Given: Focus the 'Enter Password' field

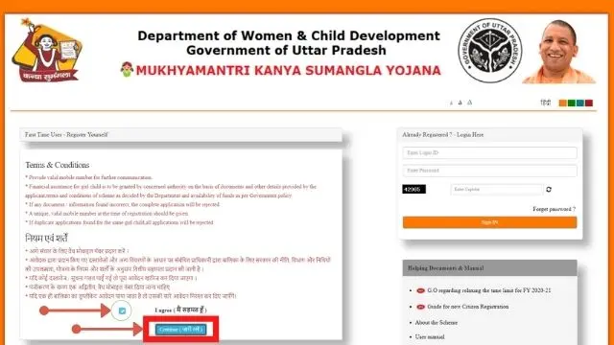Looking at the screenshot, I should coord(489,171).
